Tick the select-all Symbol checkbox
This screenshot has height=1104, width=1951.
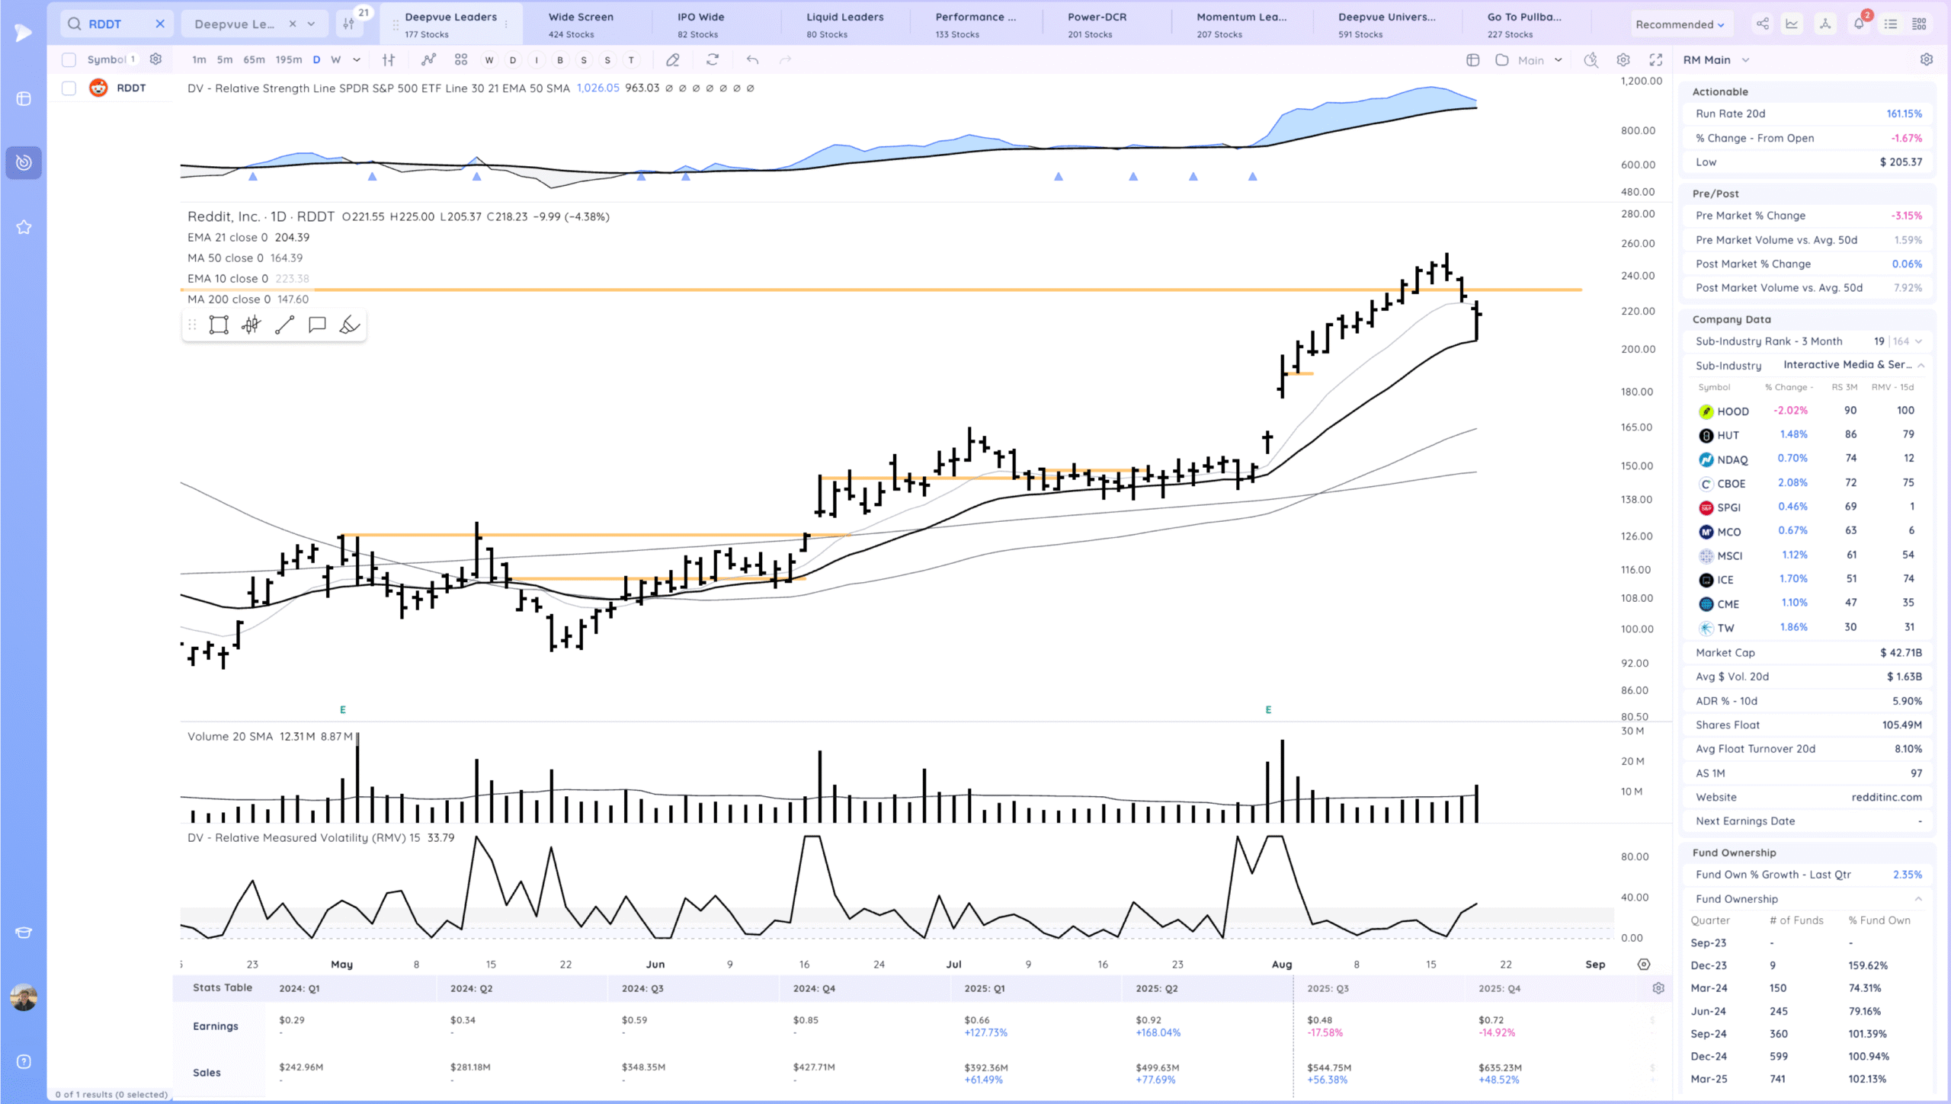69,59
